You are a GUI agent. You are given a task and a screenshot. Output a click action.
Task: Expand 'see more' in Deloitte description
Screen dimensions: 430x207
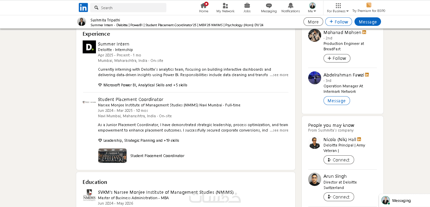click(279, 75)
